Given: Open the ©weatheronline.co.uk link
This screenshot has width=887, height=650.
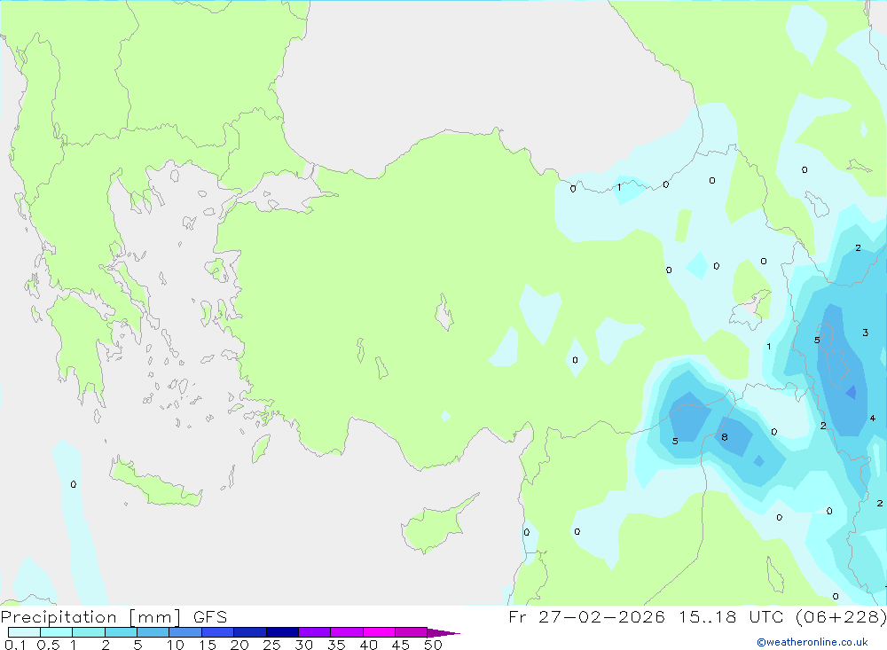Looking at the screenshot, I should click(x=812, y=642).
